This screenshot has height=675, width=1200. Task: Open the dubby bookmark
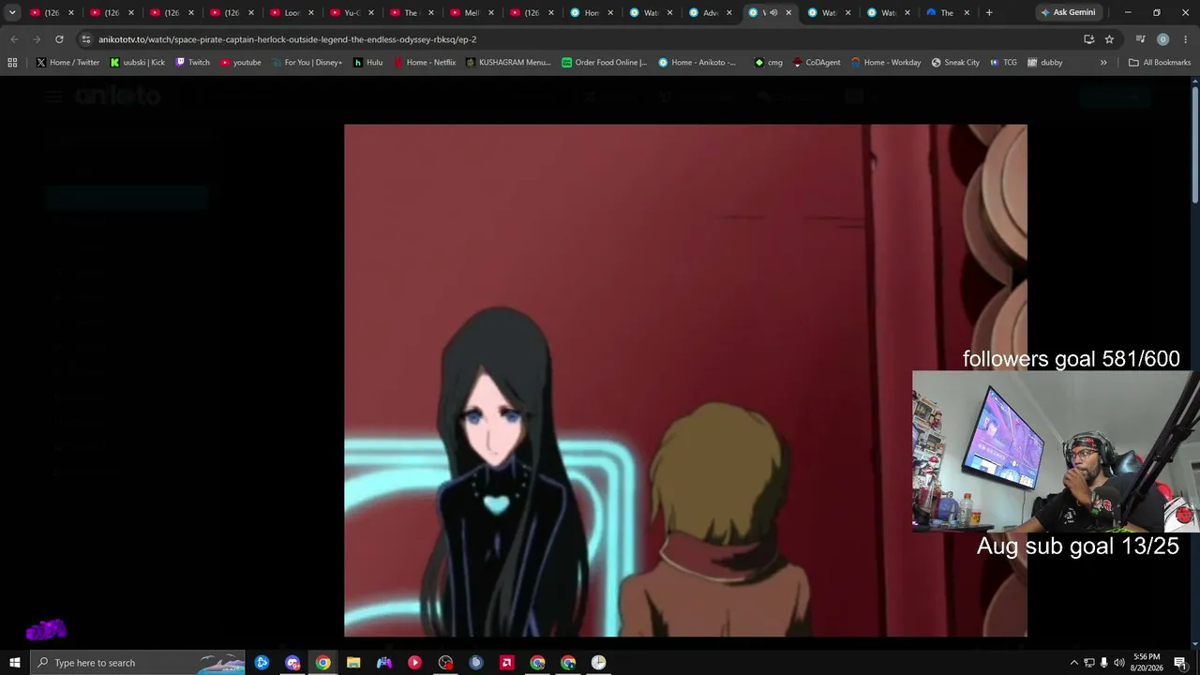(x=1045, y=63)
